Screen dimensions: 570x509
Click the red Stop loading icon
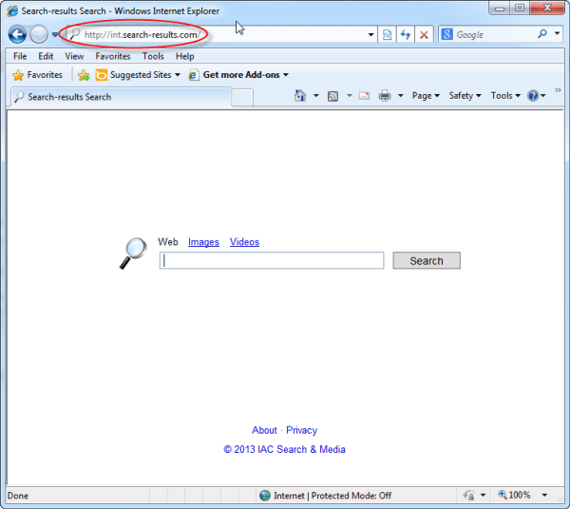(x=424, y=35)
